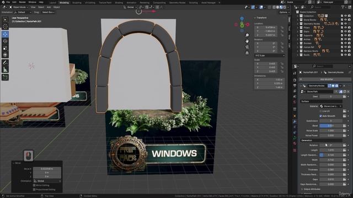Image resolution: width=353 pixels, height=198 pixels.
Task: Select the Select Box tool in toolbar
Action: click(x=5, y=20)
